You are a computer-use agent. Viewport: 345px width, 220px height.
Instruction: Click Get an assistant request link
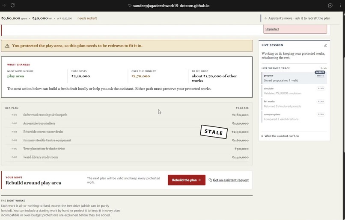coord(231,180)
